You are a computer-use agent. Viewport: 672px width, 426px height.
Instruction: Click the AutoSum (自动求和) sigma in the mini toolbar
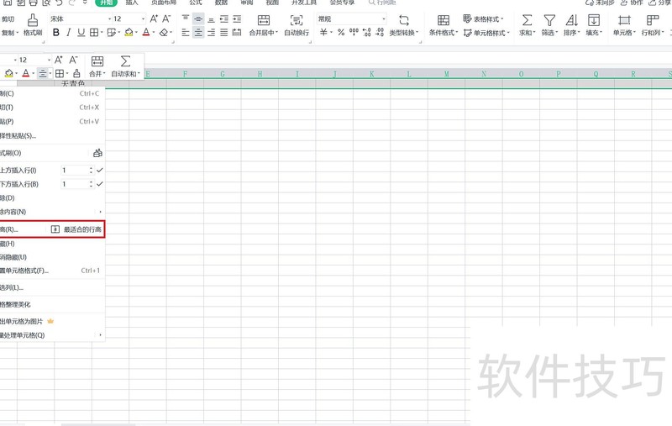pos(125,60)
